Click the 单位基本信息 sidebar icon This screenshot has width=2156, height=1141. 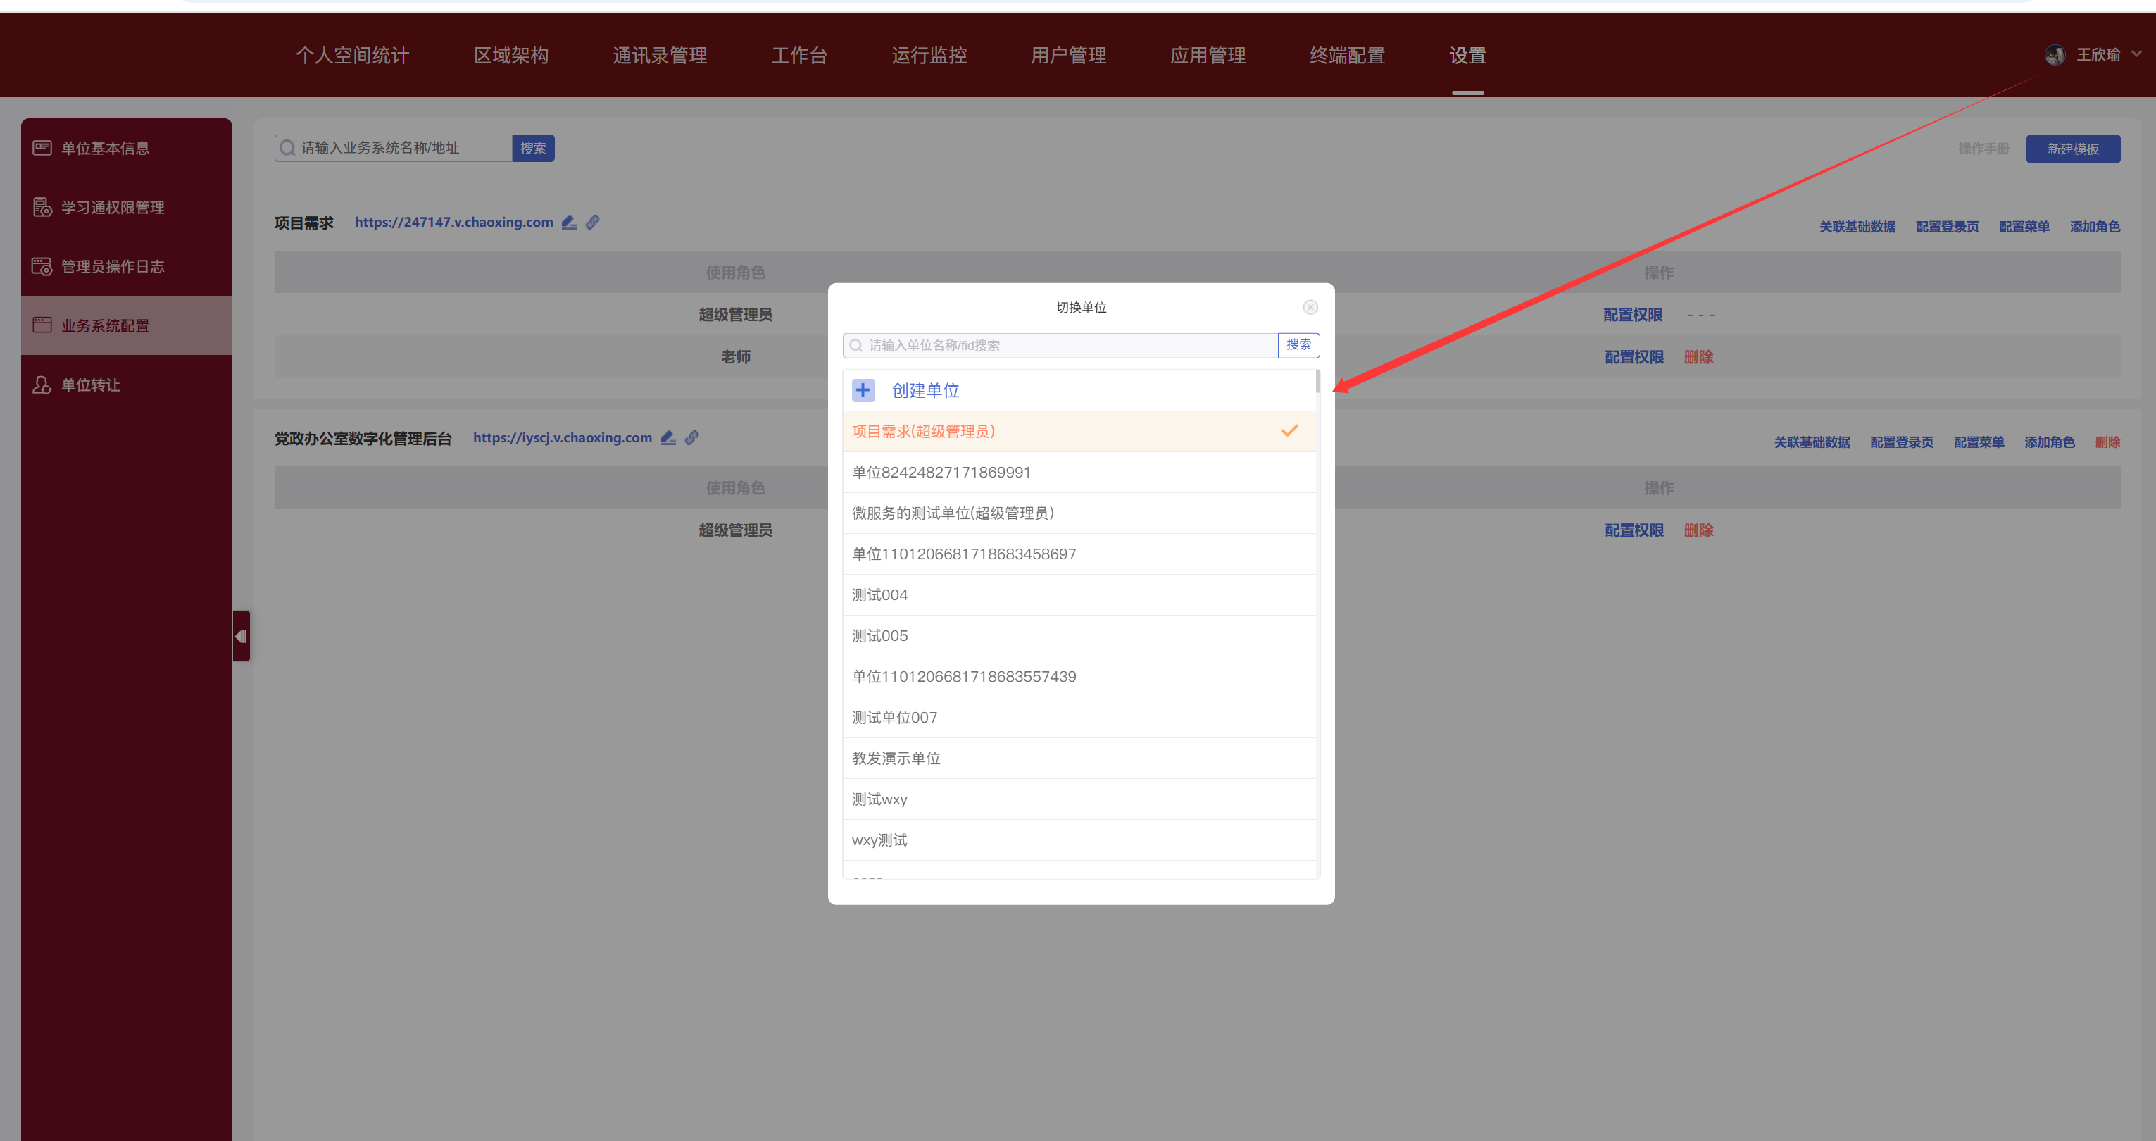(42, 148)
